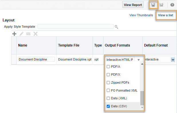The height and width of the screenshot is (113, 177).
Task: Click the Document Discipline name field
Action: 36,59
